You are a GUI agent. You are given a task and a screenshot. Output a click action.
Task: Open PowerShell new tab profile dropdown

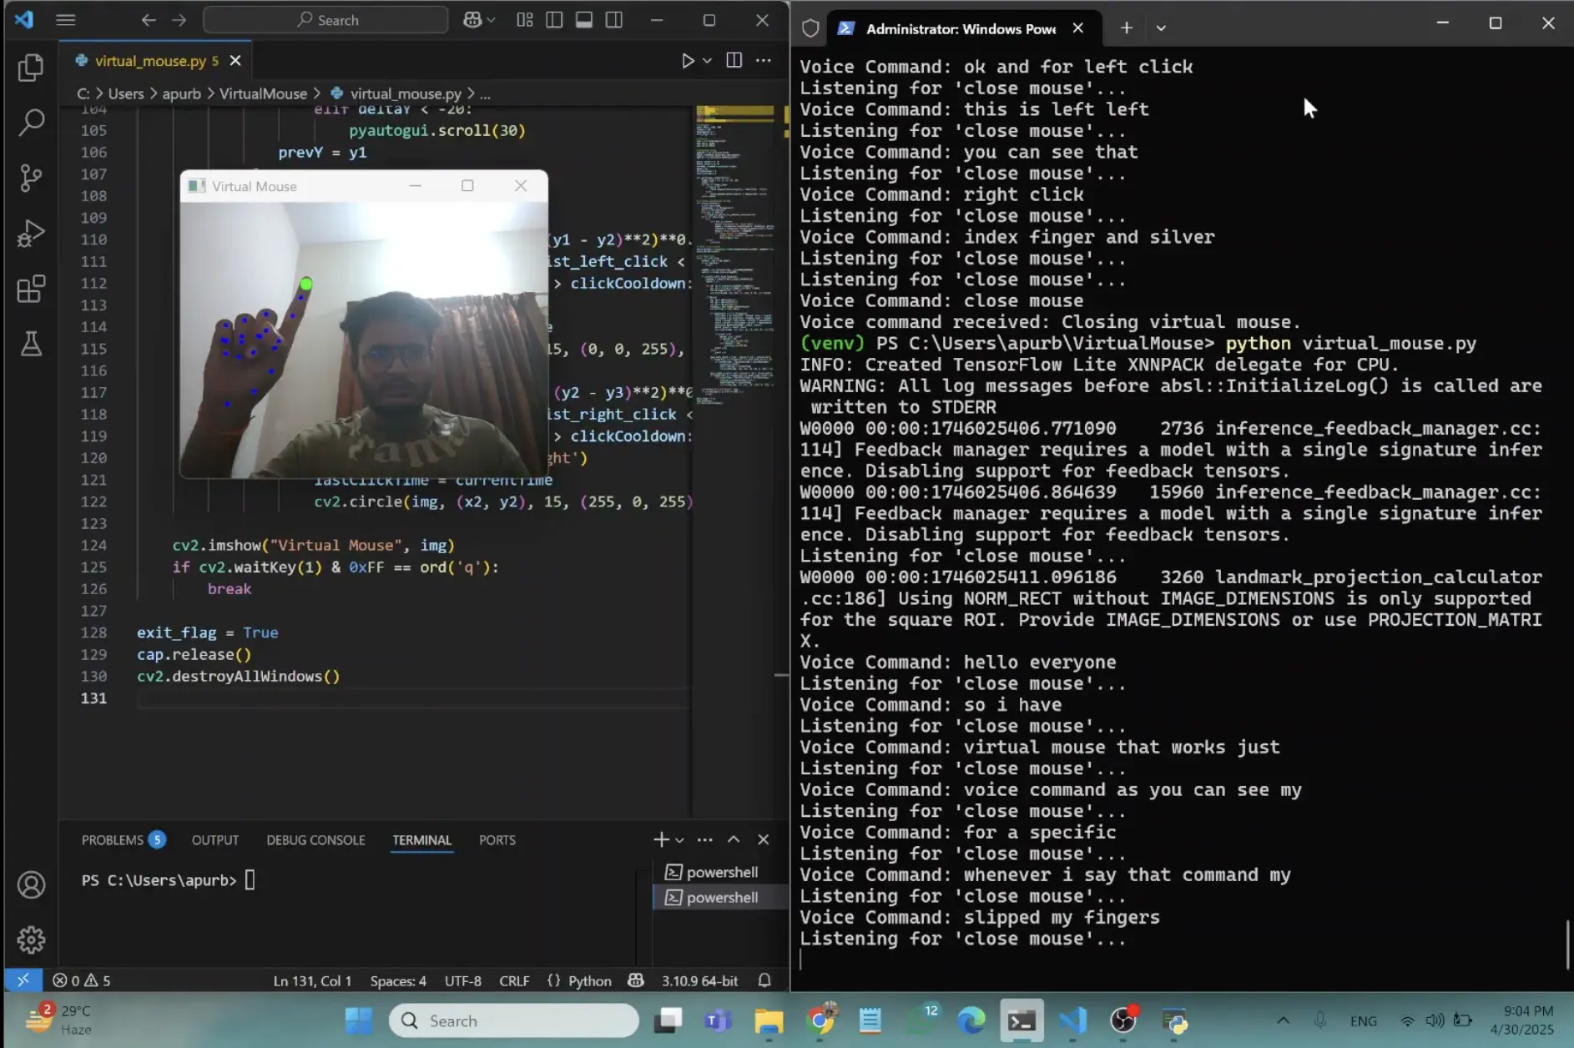click(1161, 28)
